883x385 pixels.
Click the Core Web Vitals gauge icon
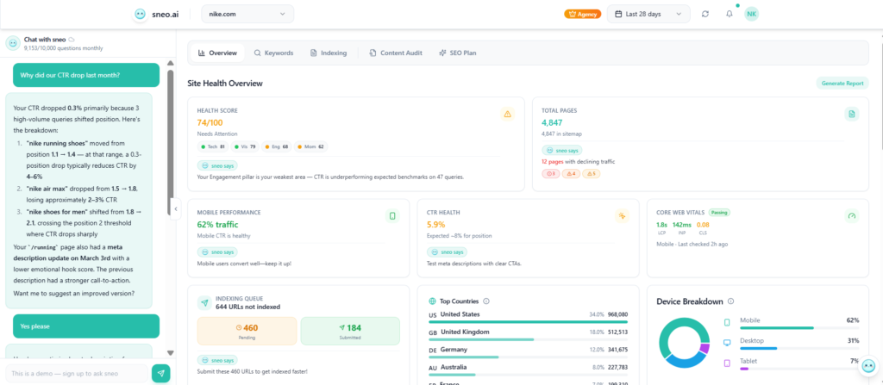tap(851, 215)
